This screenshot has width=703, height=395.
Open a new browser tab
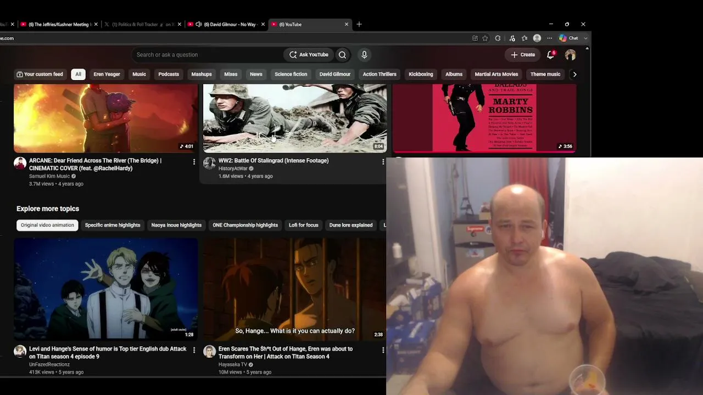(359, 24)
